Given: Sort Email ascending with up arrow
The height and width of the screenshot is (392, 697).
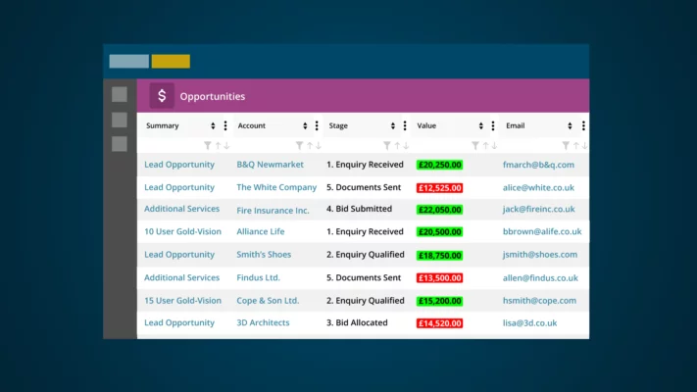Looking at the screenshot, I should point(576,145).
